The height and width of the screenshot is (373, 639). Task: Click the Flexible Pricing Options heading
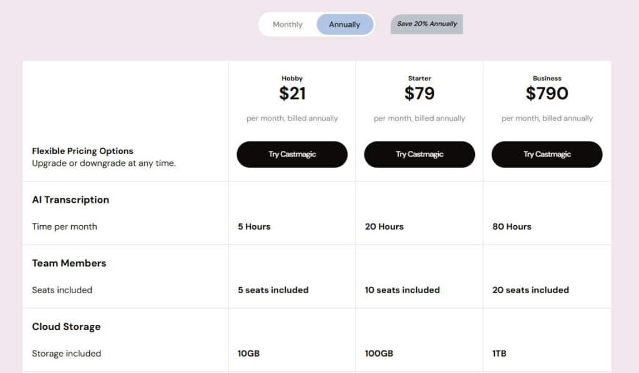coord(82,151)
